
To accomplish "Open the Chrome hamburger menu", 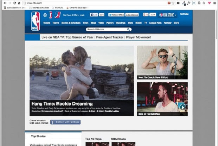I will pos(215,3).
